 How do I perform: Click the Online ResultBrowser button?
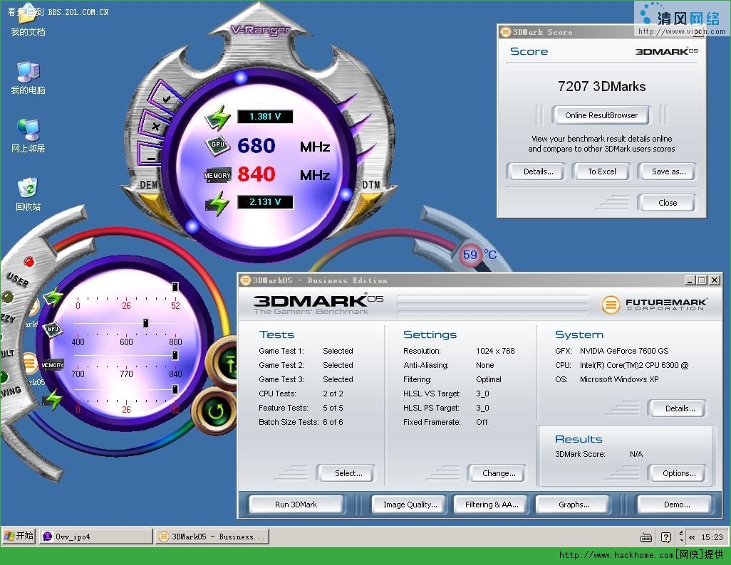(x=601, y=115)
